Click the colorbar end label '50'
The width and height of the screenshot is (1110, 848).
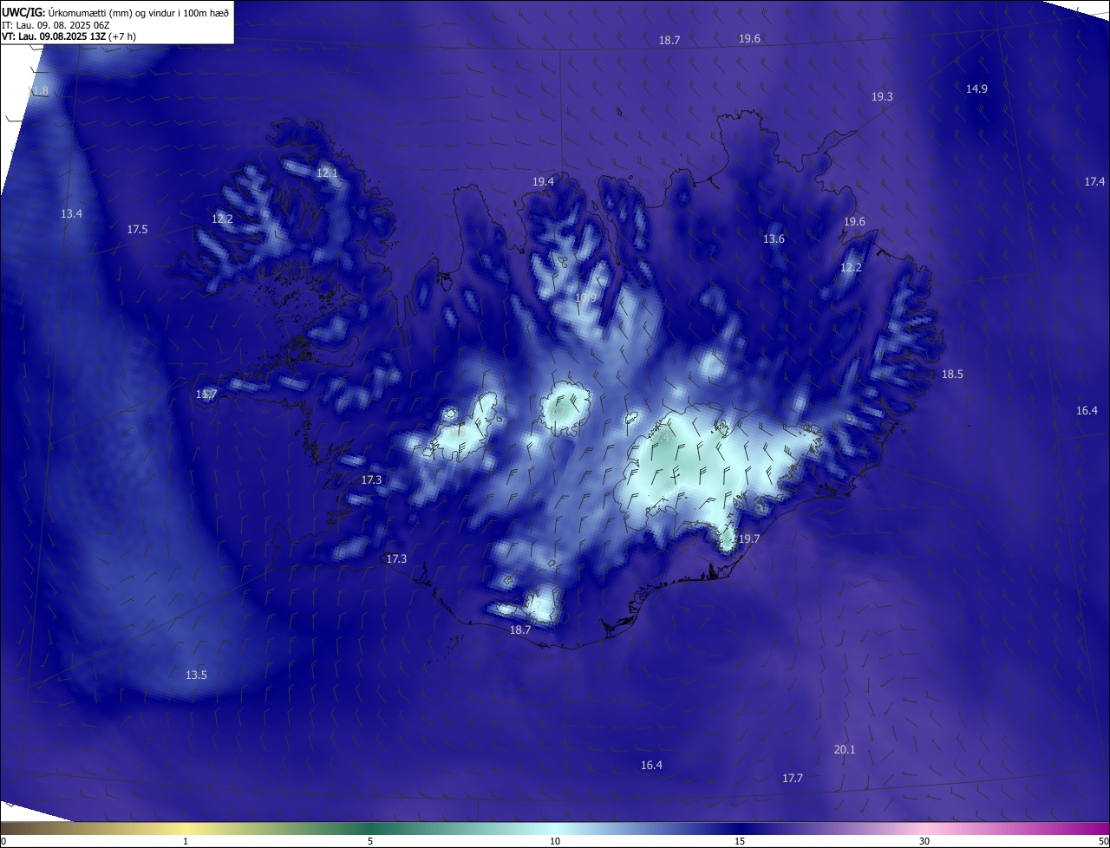(1103, 841)
